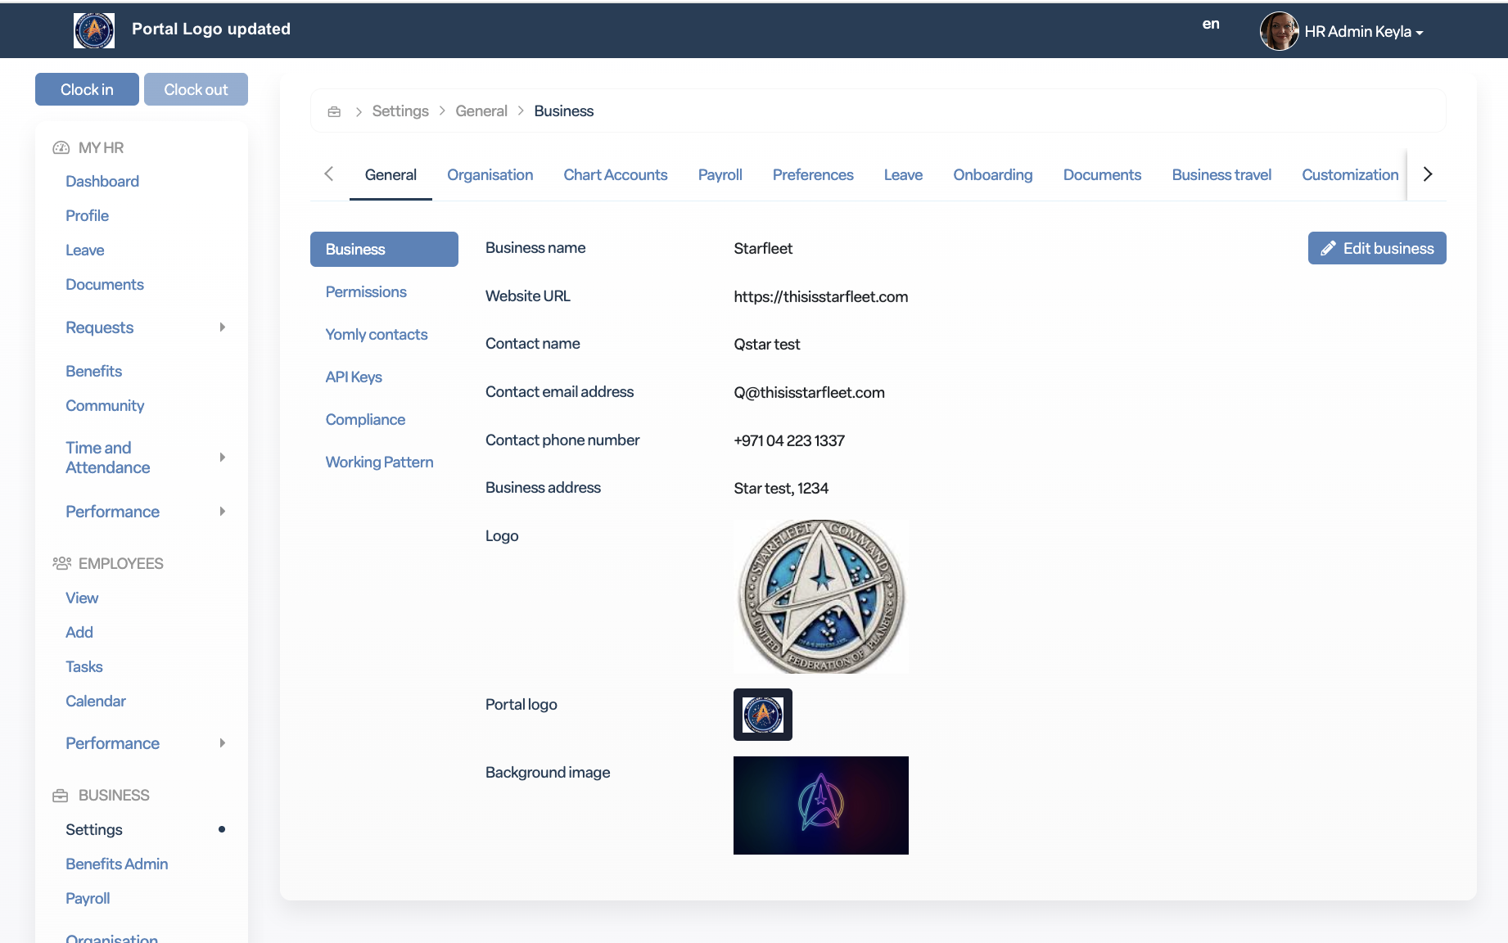Image resolution: width=1508 pixels, height=943 pixels.
Task: Click the EMPLOYEES group people icon
Action: point(61,563)
